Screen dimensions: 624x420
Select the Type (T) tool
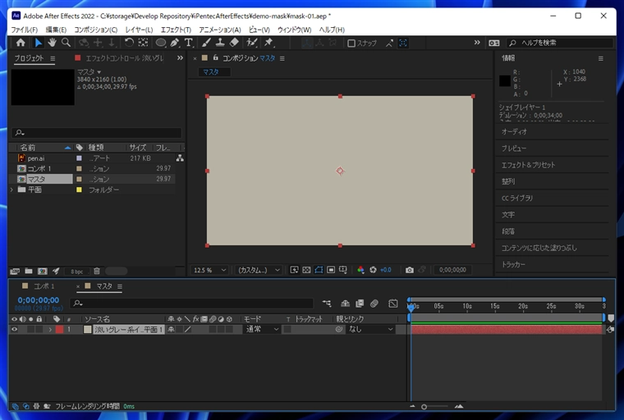pyautogui.click(x=189, y=43)
